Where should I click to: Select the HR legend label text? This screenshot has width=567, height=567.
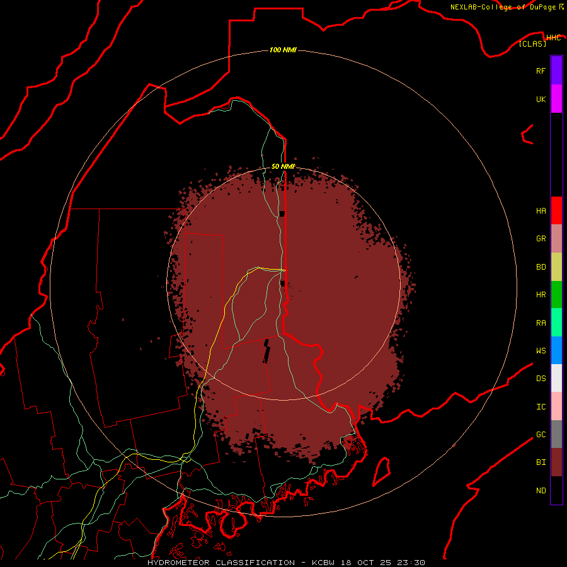coord(541,295)
